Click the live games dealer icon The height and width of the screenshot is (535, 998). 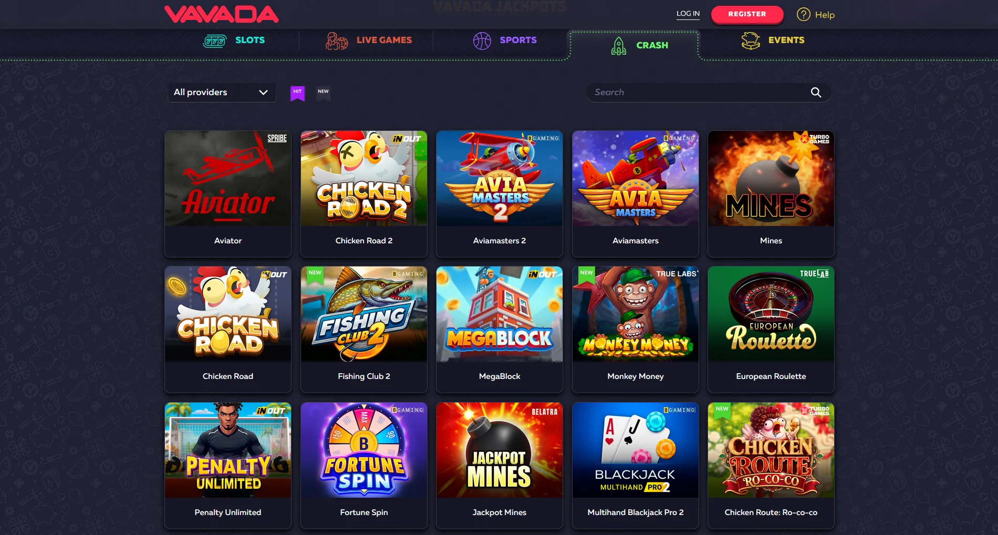pyautogui.click(x=337, y=40)
